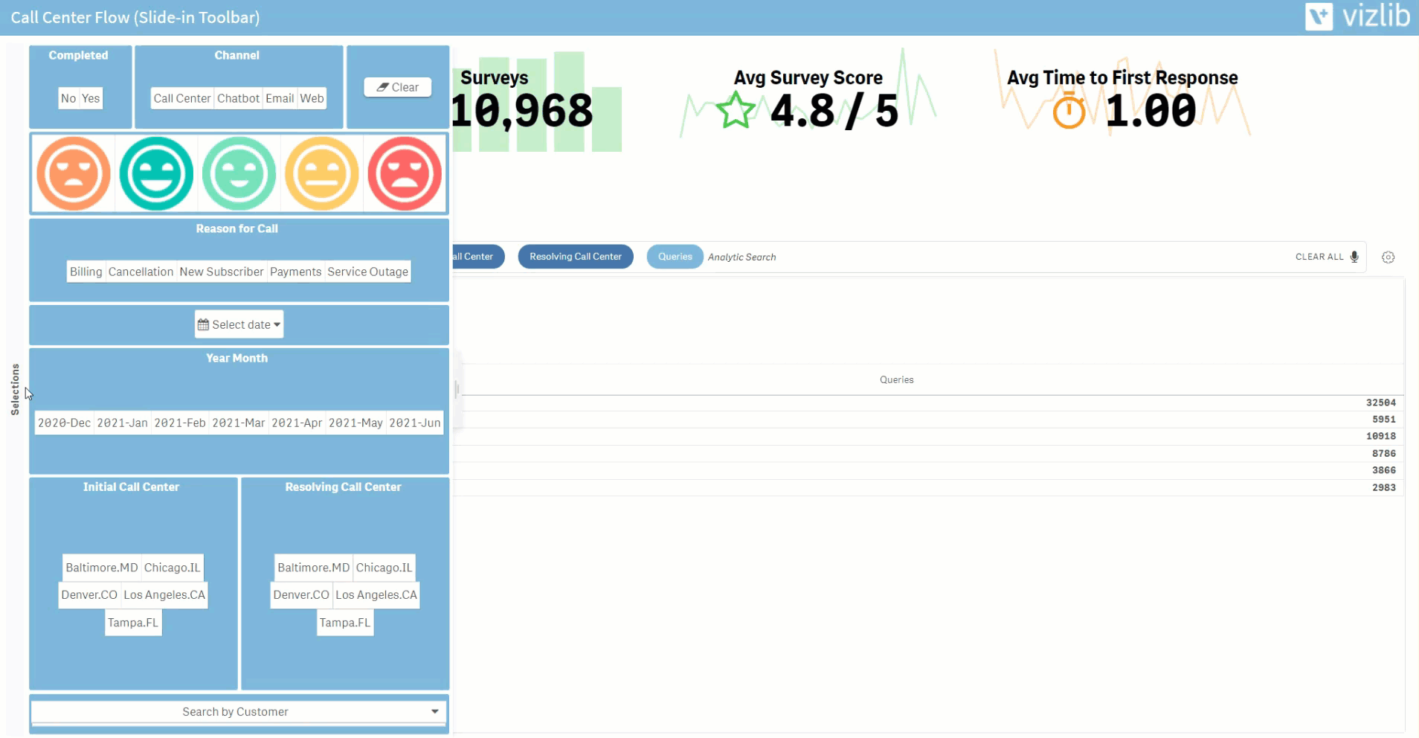Open the Select date dropdown
The width and height of the screenshot is (1419, 738).
tap(239, 324)
